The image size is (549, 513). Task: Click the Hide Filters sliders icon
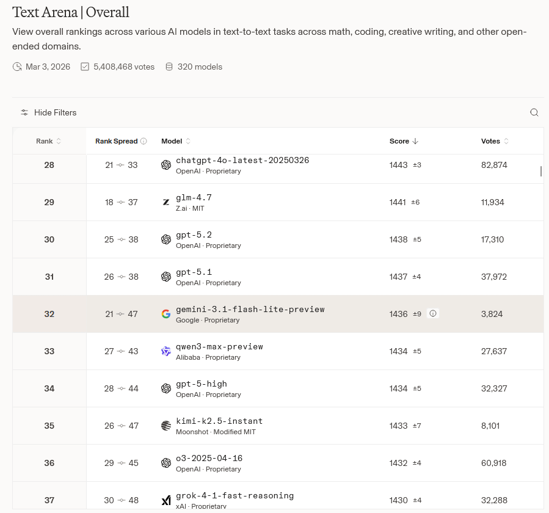tap(24, 112)
